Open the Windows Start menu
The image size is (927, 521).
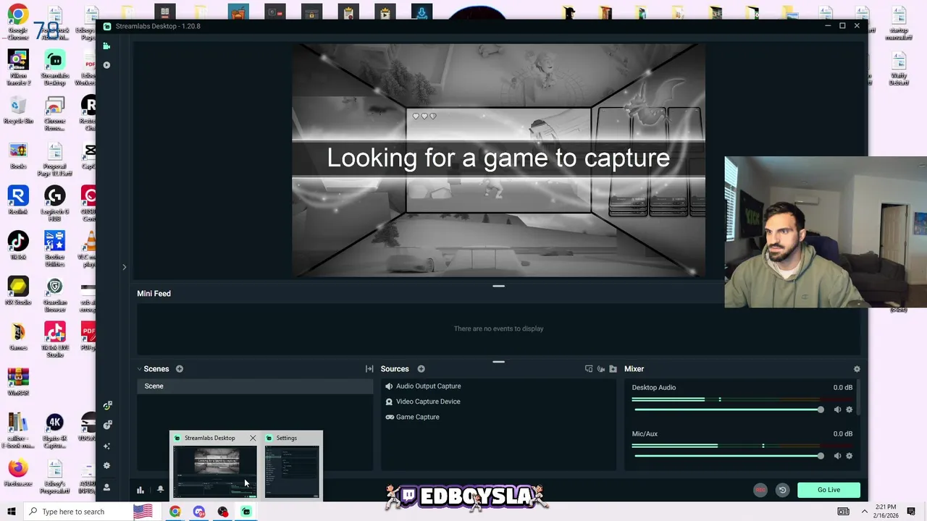(x=11, y=512)
